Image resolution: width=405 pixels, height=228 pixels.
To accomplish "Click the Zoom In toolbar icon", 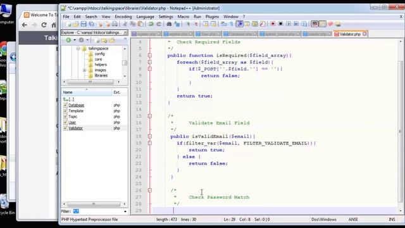I will 188,24.
